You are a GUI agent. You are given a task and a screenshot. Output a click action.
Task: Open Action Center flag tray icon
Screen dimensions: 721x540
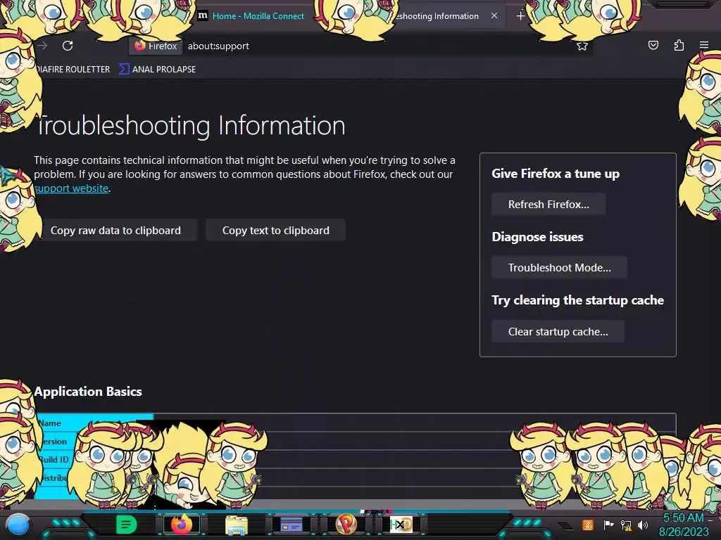[608, 525]
